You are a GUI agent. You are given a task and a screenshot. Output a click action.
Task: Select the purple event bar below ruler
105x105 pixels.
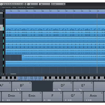point(55,13)
